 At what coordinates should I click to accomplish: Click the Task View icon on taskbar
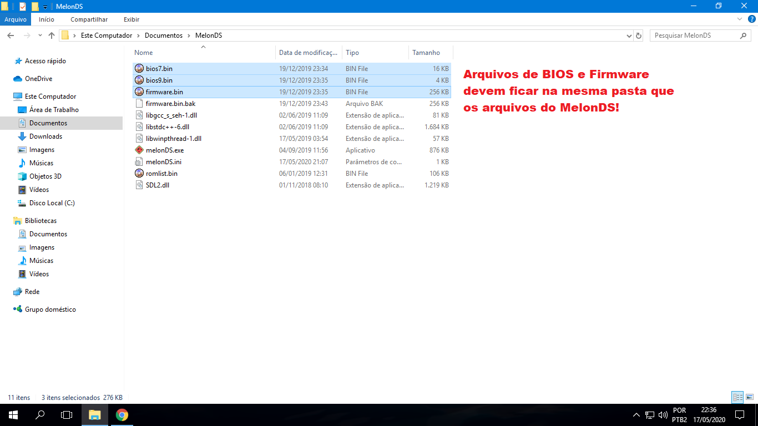(67, 414)
